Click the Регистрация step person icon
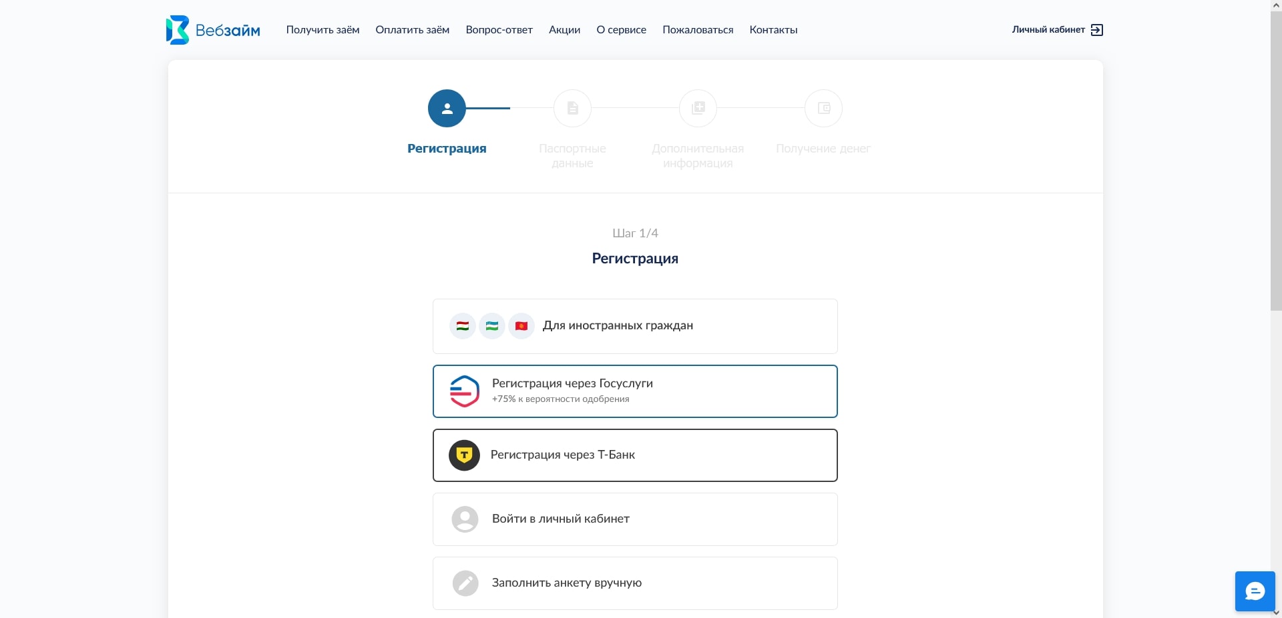 click(447, 109)
